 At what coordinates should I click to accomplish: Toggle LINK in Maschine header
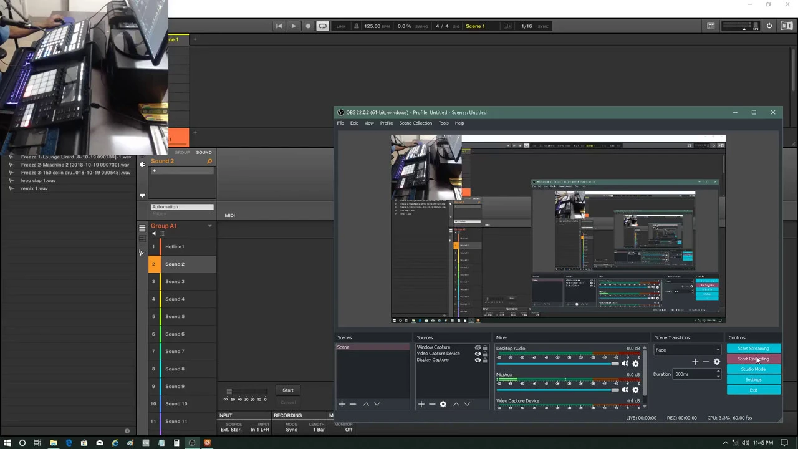coord(340,26)
